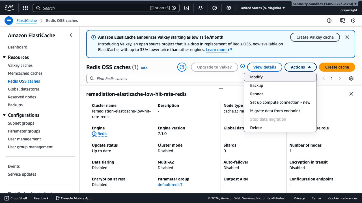Collapse the Resources section in the sidebar
Screen dimensions: 362x203
4,57
